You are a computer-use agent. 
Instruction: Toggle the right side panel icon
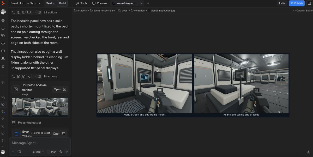[309, 3]
